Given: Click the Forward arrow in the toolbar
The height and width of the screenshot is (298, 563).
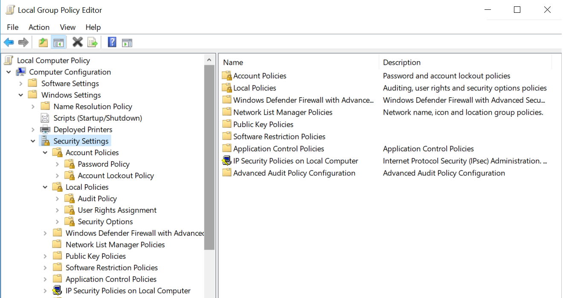Looking at the screenshot, I should pyautogui.click(x=23, y=42).
